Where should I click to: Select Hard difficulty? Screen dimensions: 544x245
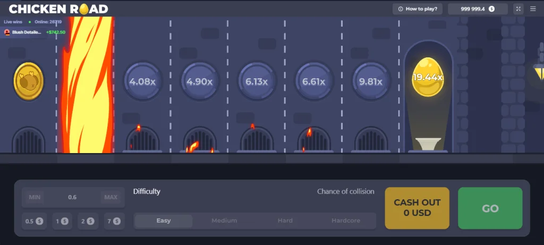point(285,221)
